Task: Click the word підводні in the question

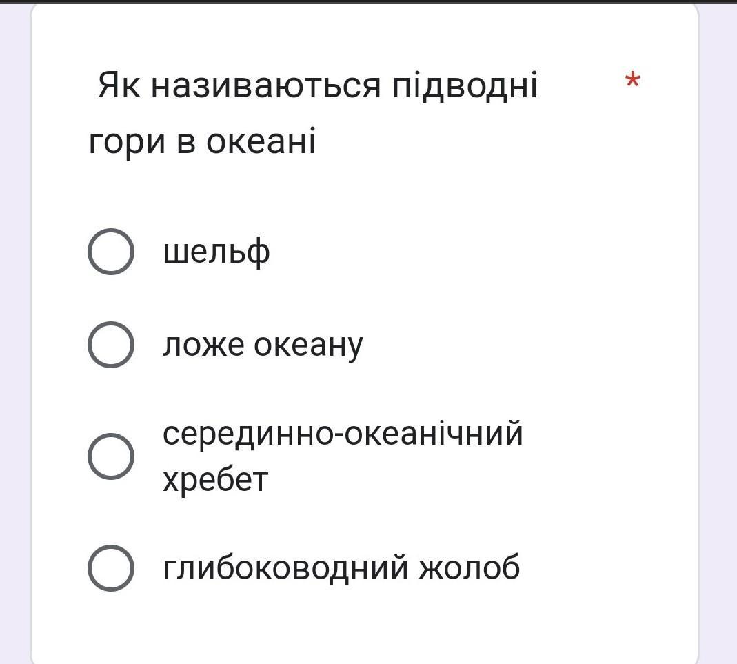Action: pos(465,86)
